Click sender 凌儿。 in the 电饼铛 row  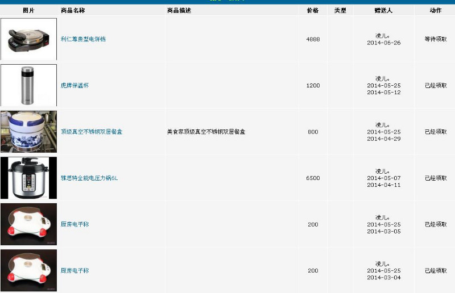click(383, 36)
